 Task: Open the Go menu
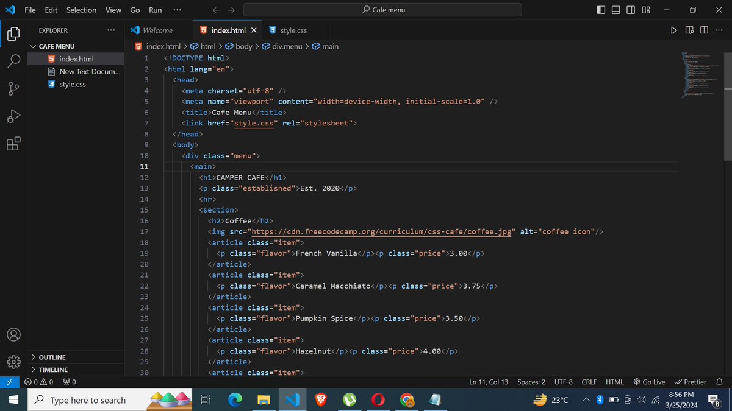click(135, 10)
